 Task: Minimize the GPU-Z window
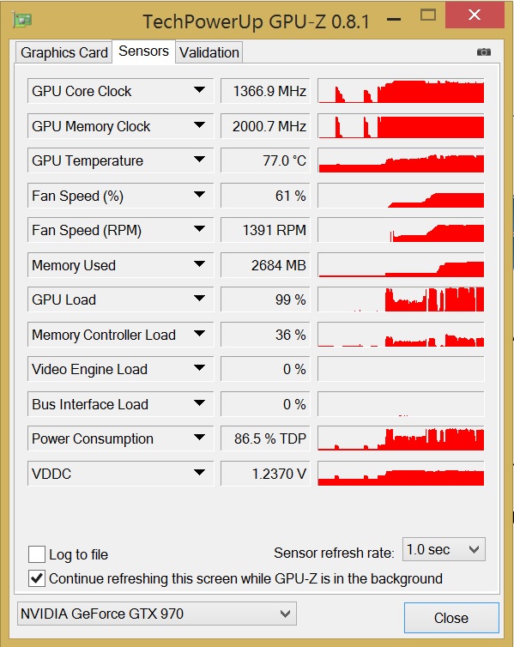[x=394, y=20]
